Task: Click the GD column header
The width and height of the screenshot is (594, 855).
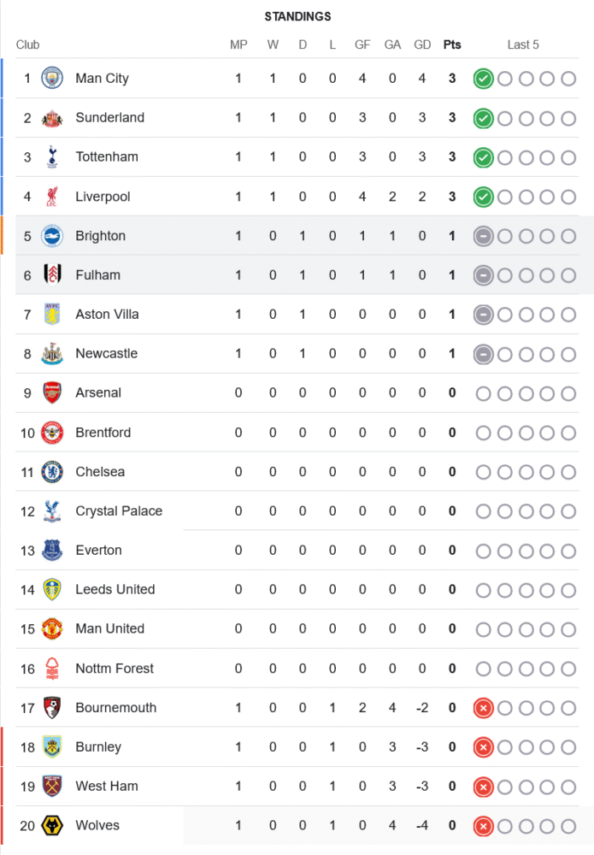Action: (422, 44)
